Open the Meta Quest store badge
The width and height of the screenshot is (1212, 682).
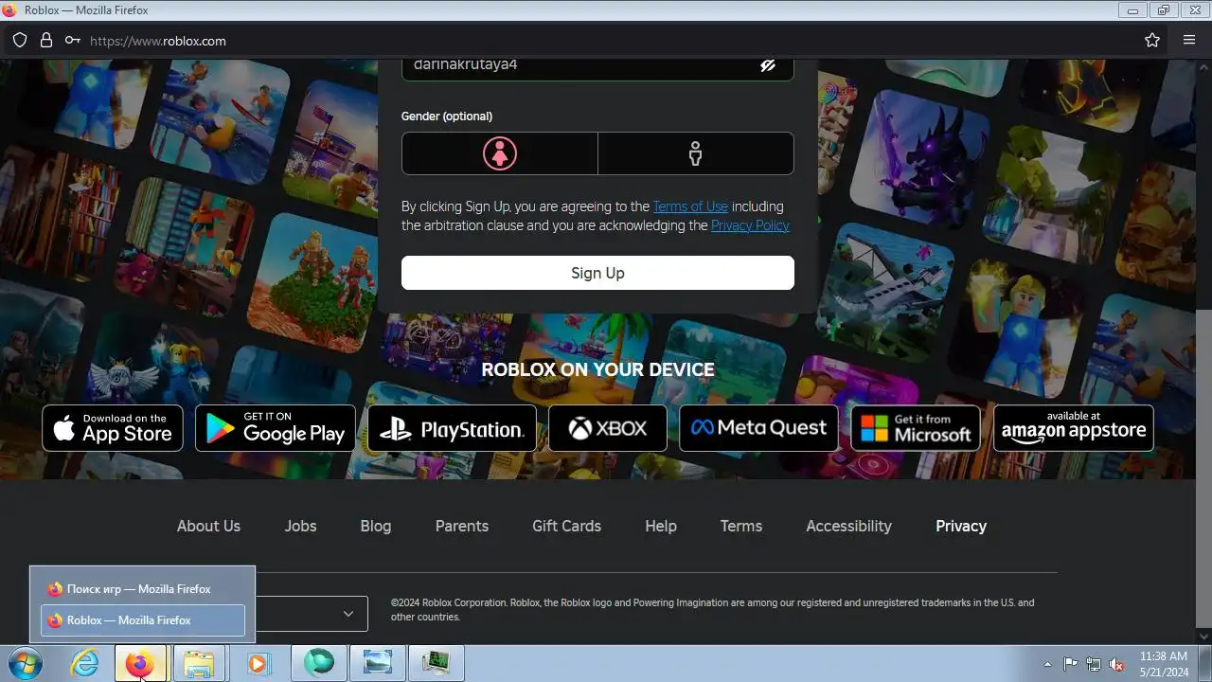click(x=759, y=428)
